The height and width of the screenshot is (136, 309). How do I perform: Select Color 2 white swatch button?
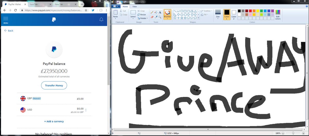234,15
